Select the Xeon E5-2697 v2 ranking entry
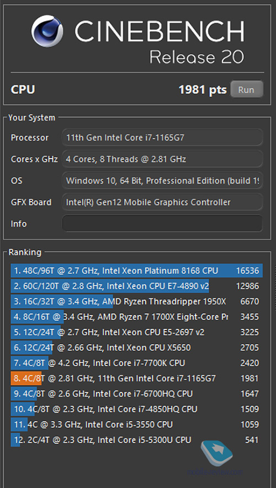 pos(137,332)
